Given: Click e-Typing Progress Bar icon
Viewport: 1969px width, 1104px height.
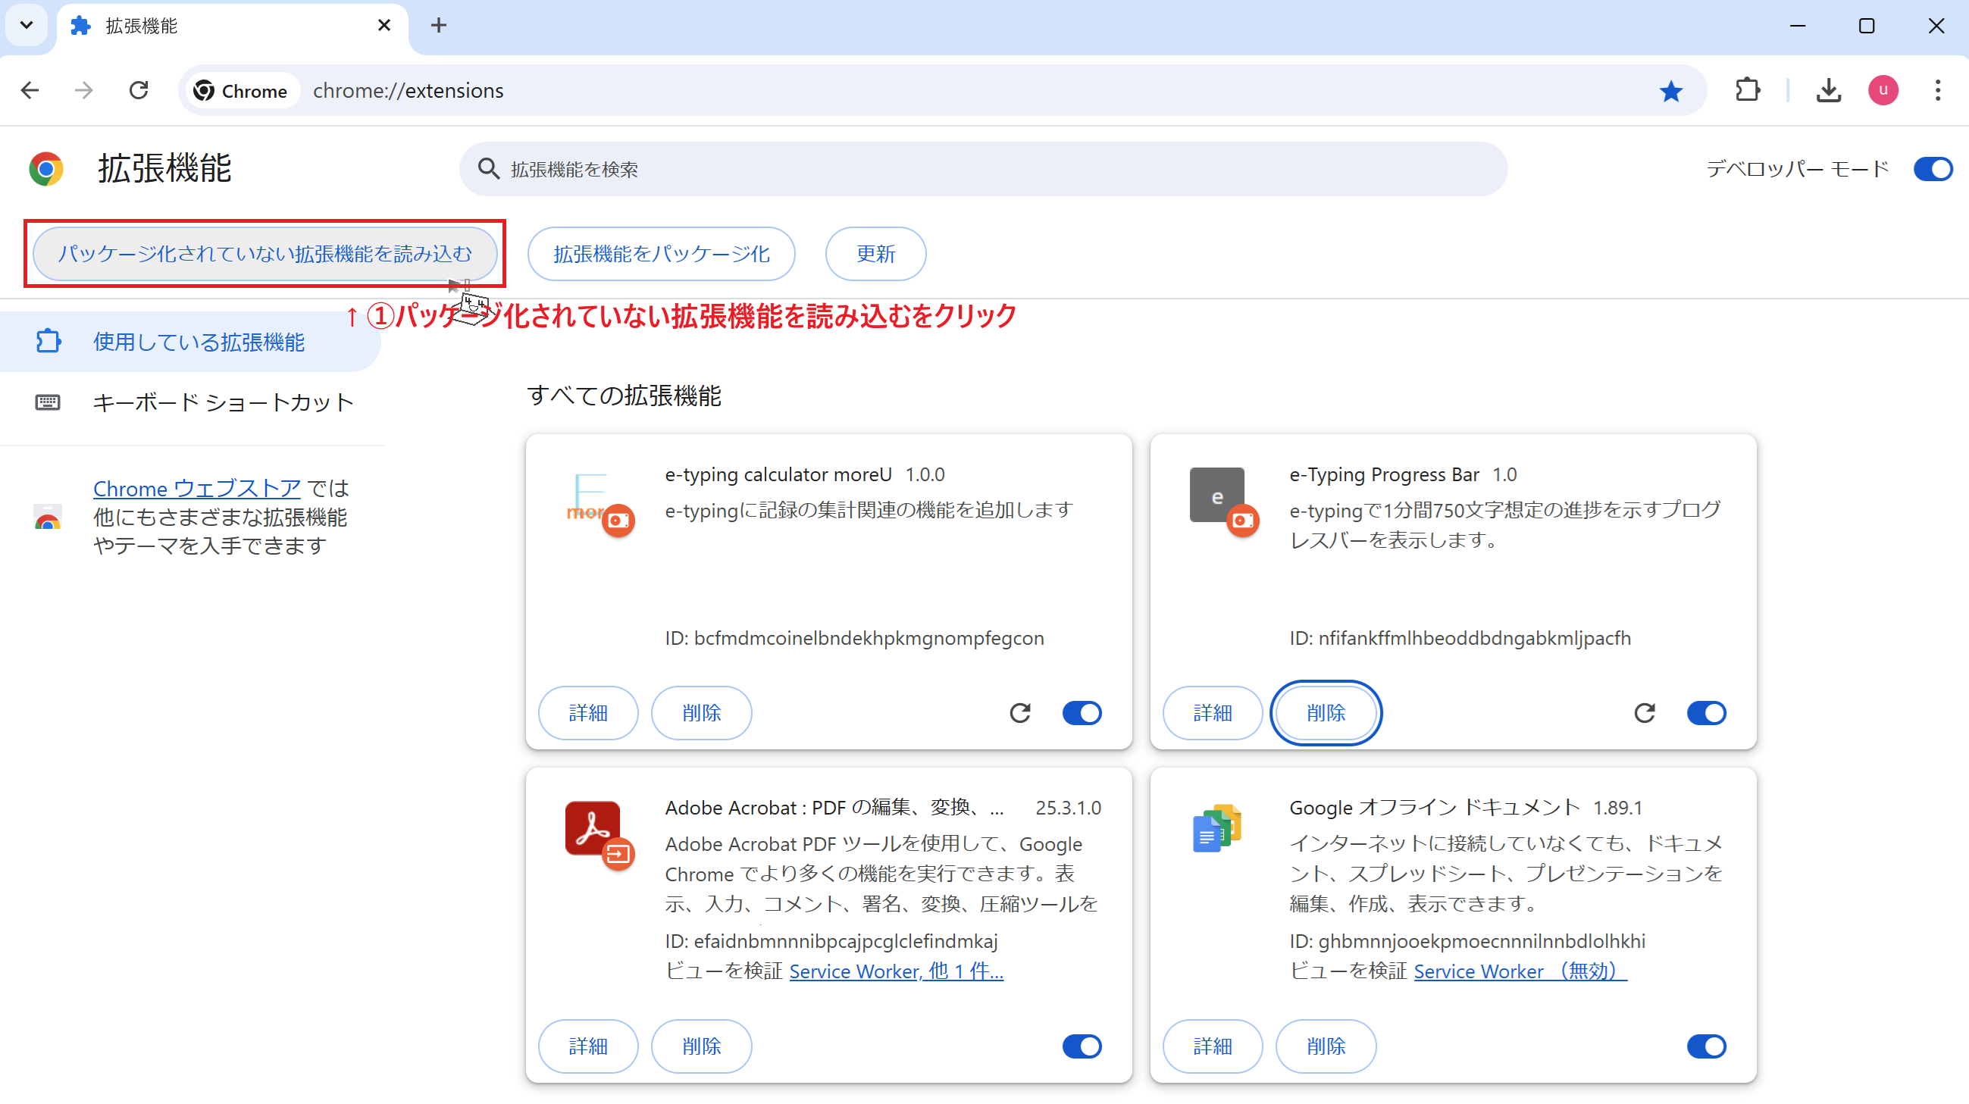Looking at the screenshot, I should click(1224, 500).
